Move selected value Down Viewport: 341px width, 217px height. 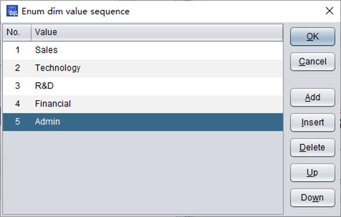(312, 198)
